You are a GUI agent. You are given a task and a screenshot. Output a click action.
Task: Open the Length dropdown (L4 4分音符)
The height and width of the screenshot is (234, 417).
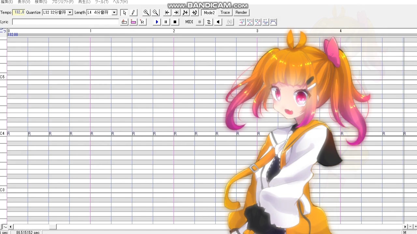(x=102, y=13)
